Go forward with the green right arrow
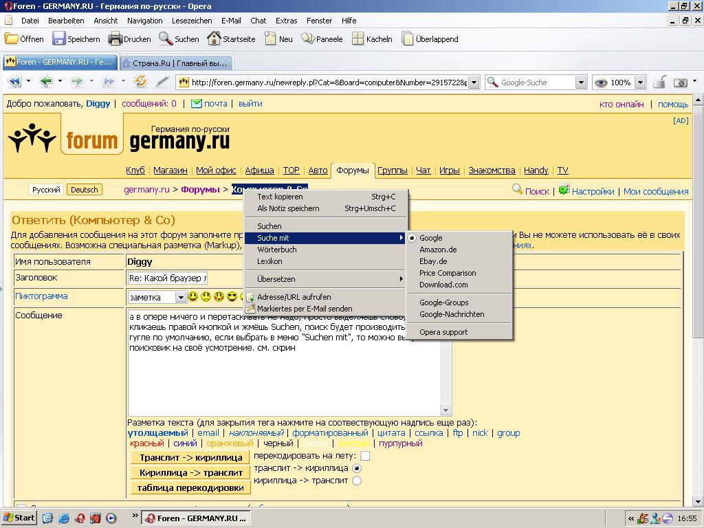 click(77, 82)
